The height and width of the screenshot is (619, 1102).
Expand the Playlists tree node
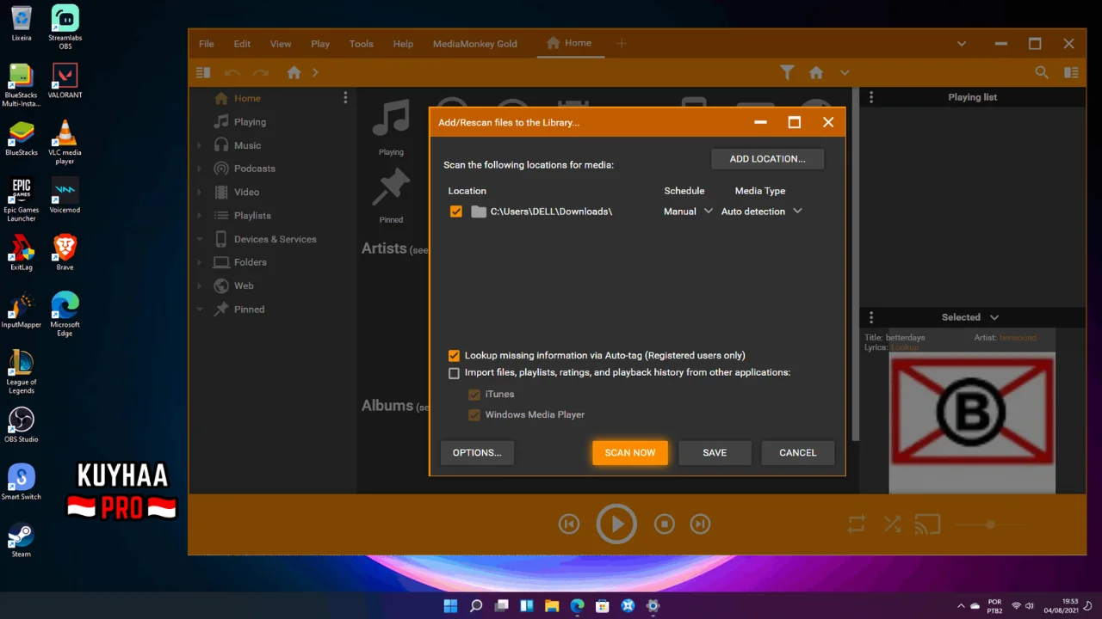pos(200,216)
